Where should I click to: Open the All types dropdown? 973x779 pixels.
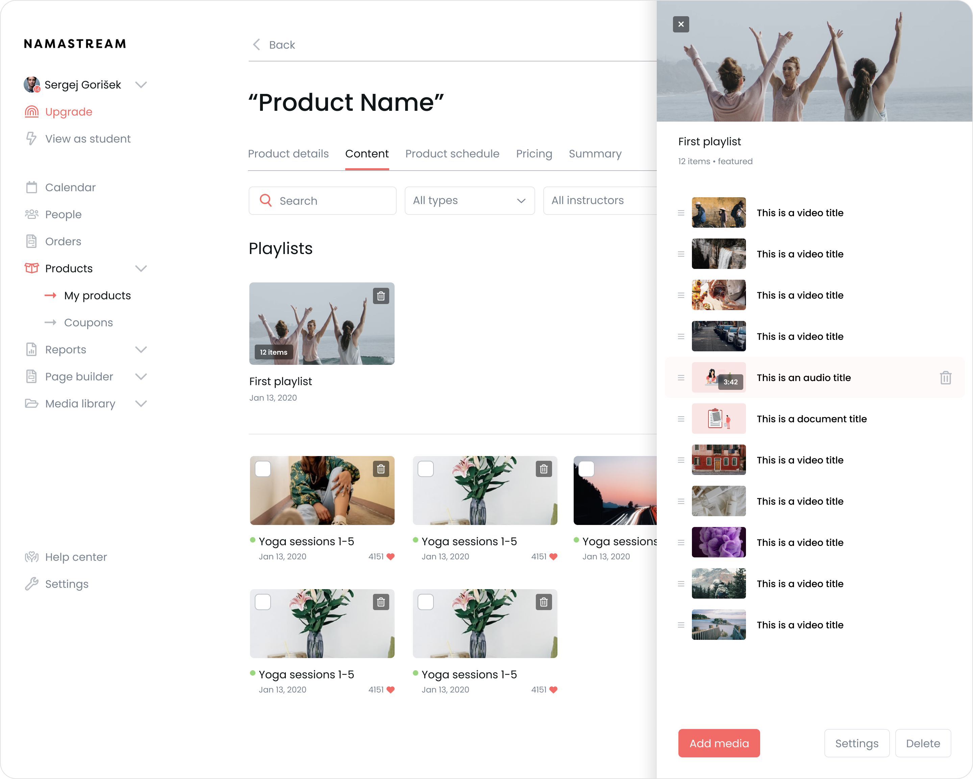click(x=469, y=200)
